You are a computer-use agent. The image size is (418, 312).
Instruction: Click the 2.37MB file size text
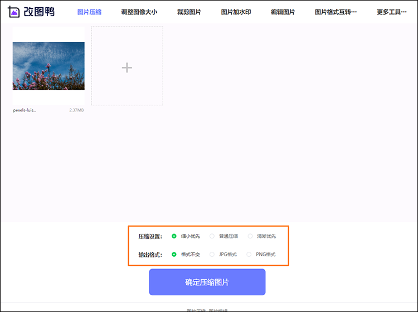[76, 110]
